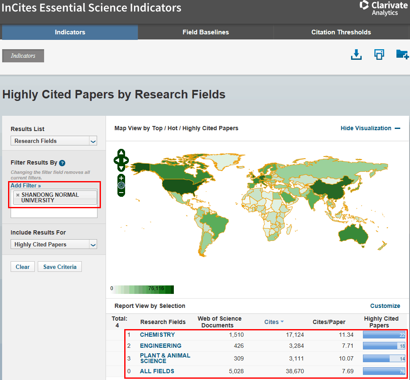Click Customize for the report view

[385, 306]
